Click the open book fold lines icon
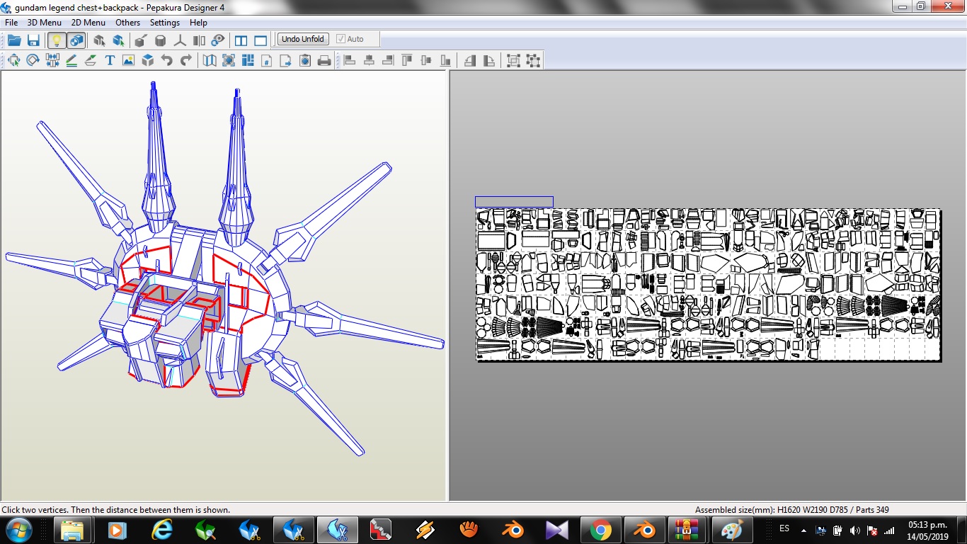The height and width of the screenshot is (544, 967). [x=210, y=60]
